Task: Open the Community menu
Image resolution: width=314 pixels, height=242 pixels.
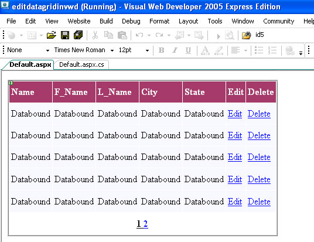Action: coord(278,21)
